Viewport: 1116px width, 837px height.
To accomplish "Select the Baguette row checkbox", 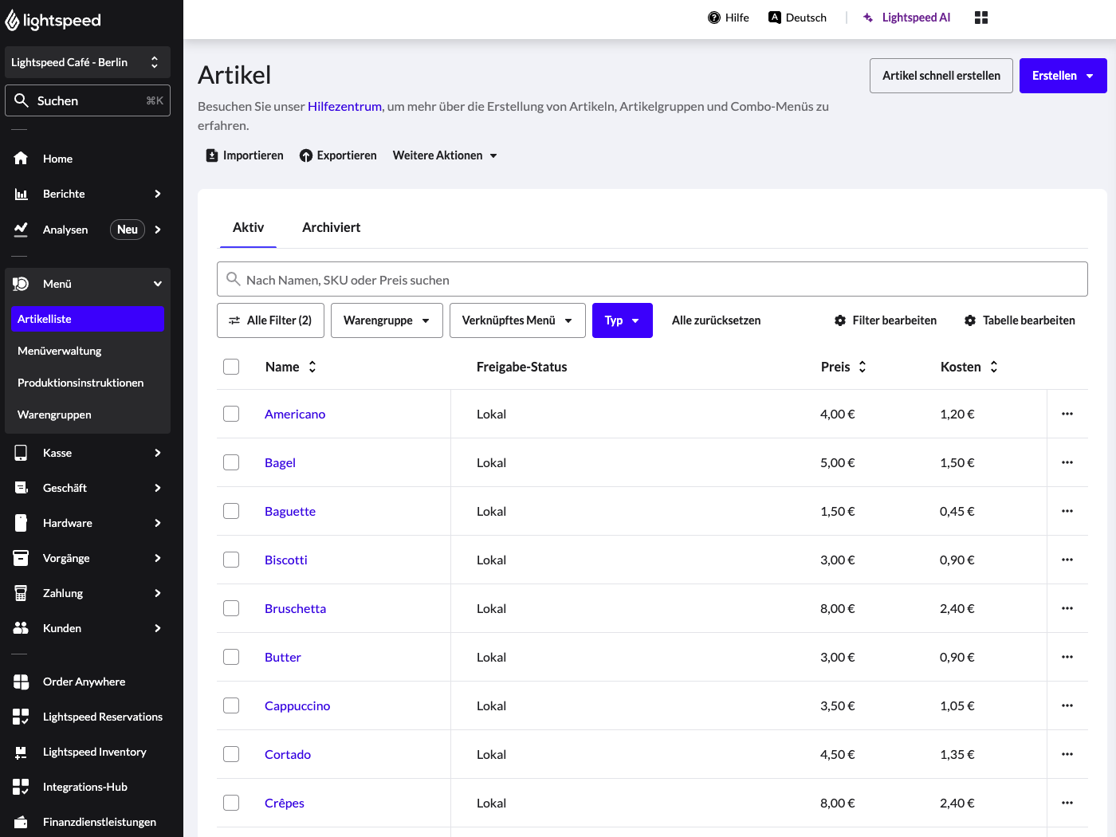I will pyautogui.click(x=231, y=511).
